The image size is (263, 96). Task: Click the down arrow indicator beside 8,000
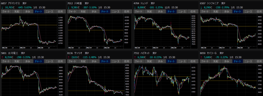point(135,7)
